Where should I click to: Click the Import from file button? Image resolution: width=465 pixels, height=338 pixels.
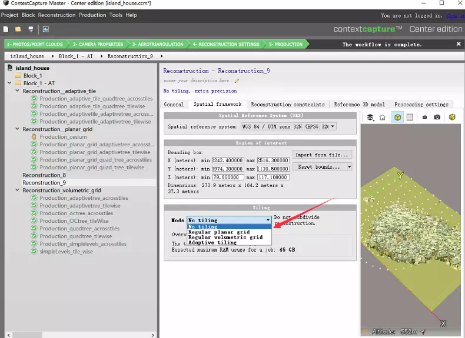tap(322, 155)
